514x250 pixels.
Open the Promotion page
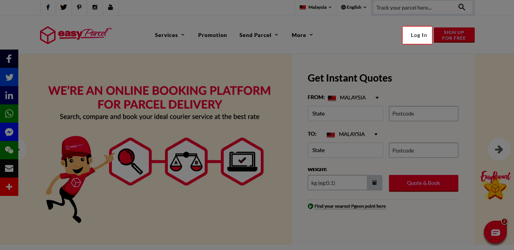point(212,35)
